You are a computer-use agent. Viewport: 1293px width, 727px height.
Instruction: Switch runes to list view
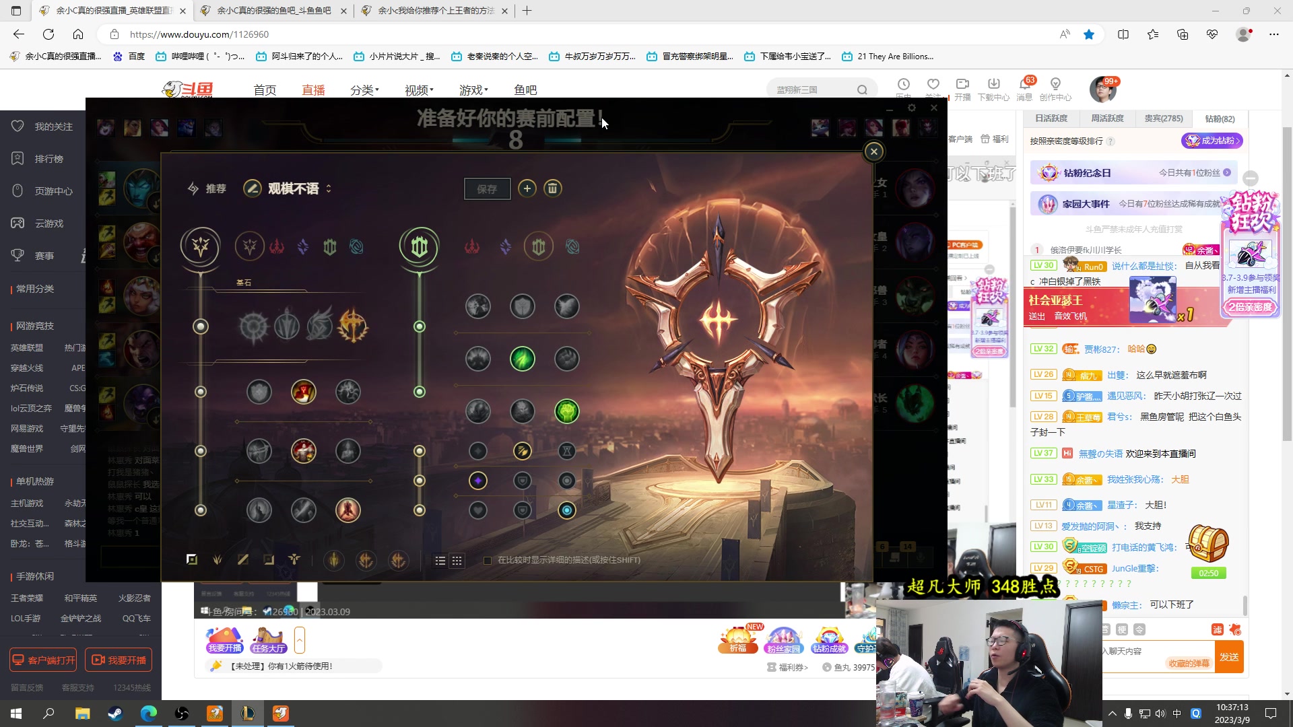click(440, 560)
